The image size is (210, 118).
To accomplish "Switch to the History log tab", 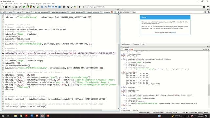I will click(x=135, y=110).
